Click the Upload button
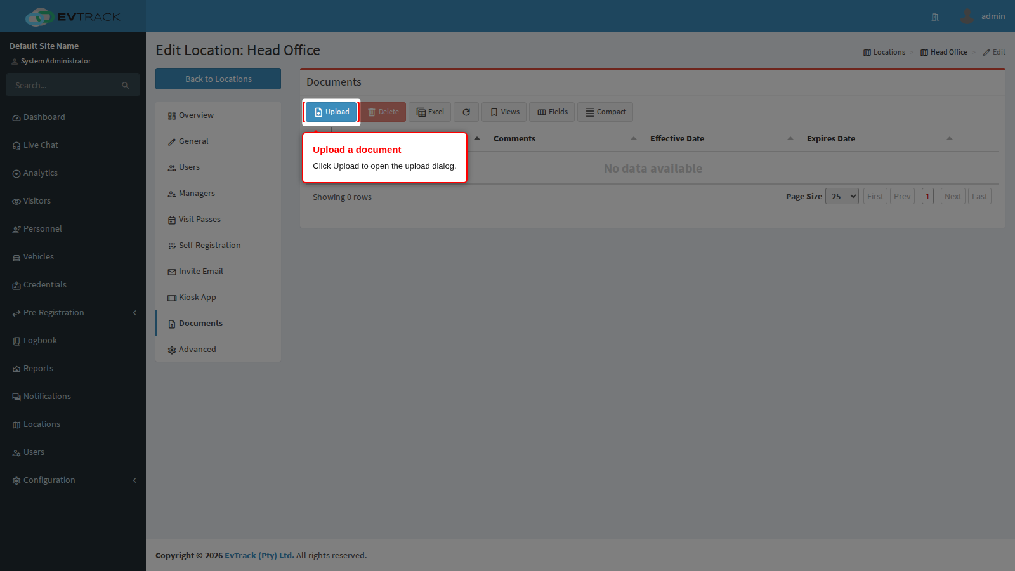Image resolution: width=1015 pixels, height=571 pixels. click(331, 112)
